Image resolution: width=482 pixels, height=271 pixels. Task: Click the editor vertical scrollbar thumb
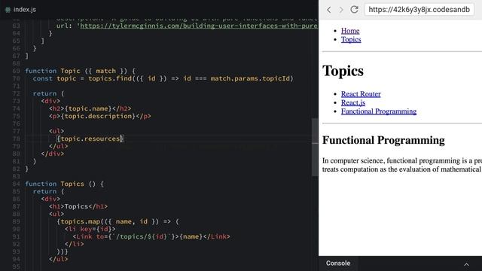coord(315,147)
